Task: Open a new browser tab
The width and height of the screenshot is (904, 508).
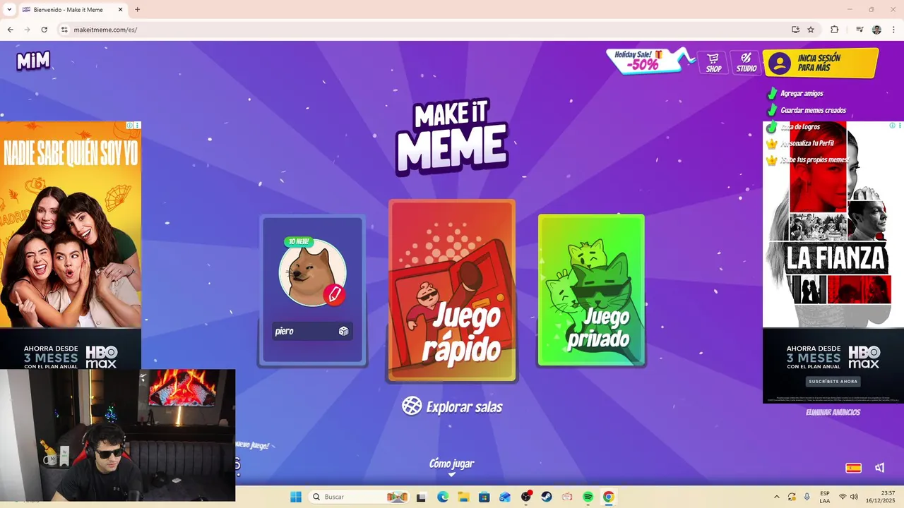Action: pyautogui.click(x=137, y=10)
